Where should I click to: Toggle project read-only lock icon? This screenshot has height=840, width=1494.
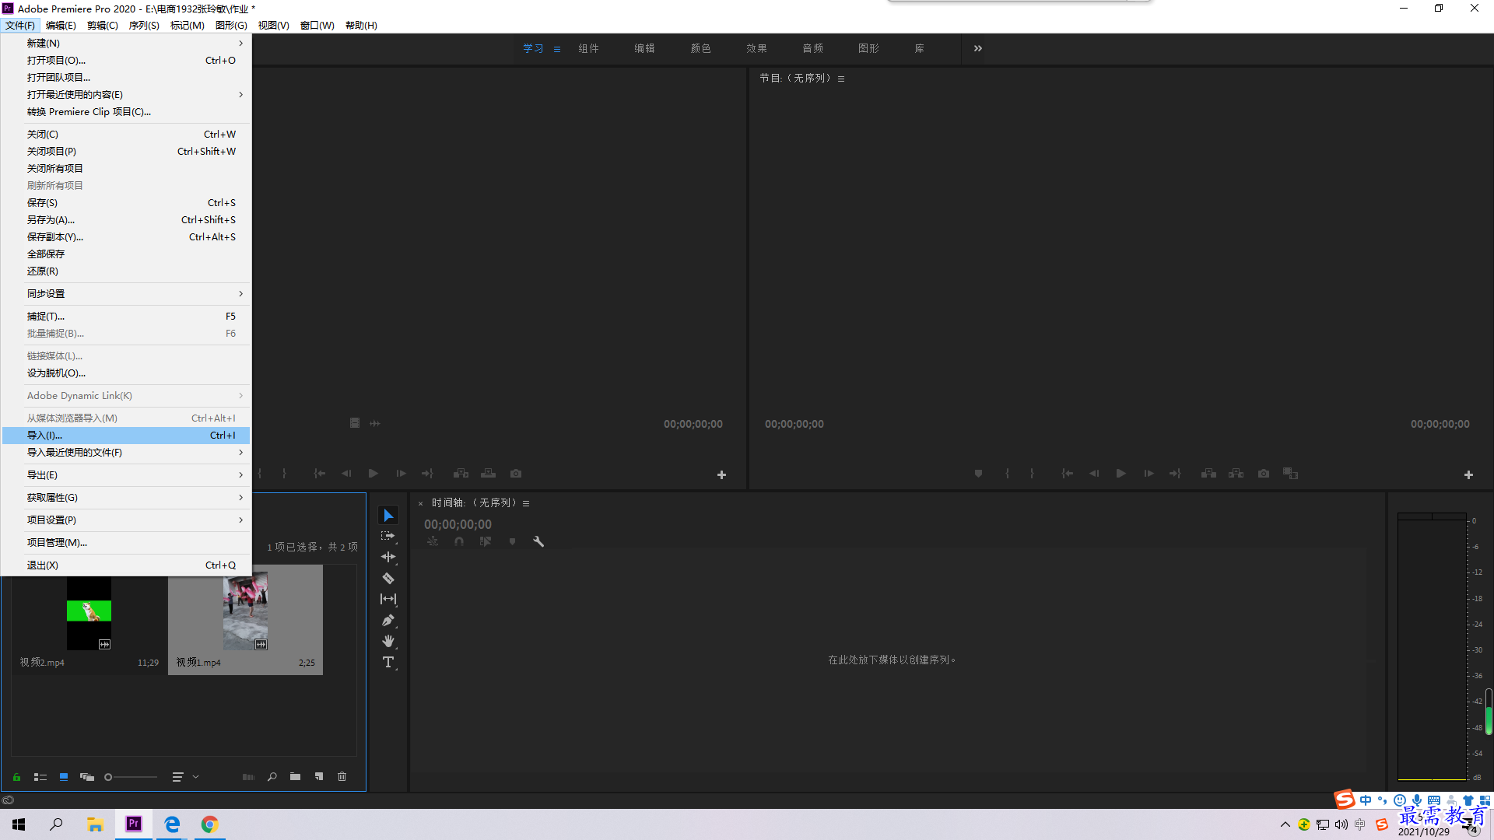(16, 777)
